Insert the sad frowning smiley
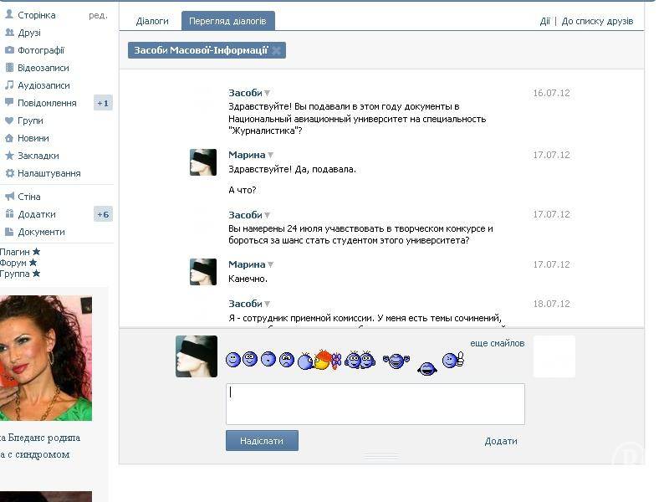Screen dimensions: 669x502 pyautogui.click(x=287, y=360)
